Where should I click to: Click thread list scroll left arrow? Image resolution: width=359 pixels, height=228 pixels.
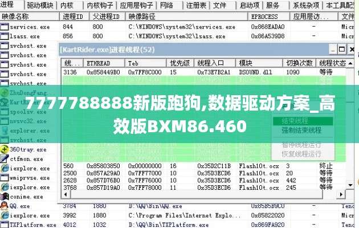point(66,194)
